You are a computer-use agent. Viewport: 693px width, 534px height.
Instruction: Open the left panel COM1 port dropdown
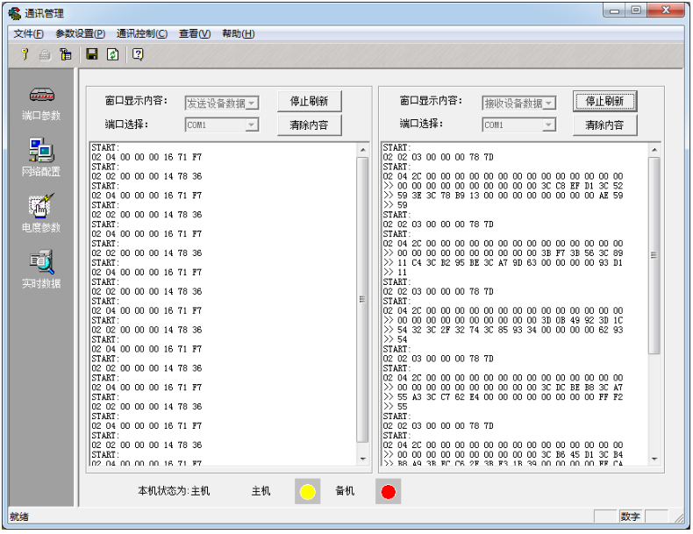pos(252,125)
